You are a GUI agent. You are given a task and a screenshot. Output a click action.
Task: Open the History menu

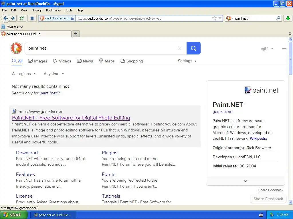pyautogui.click(x=36, y=10)
